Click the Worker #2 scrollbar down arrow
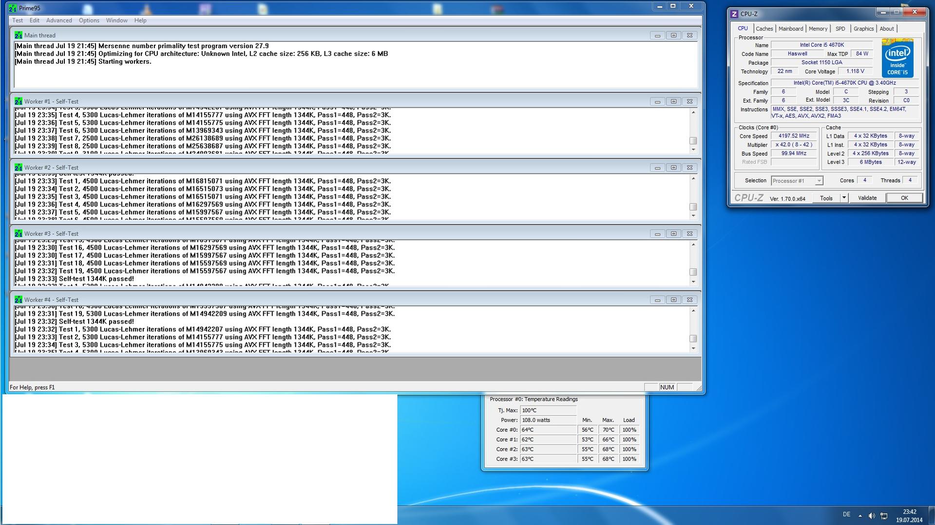This screenshot has width=935, height=525. tap(693, 216)
